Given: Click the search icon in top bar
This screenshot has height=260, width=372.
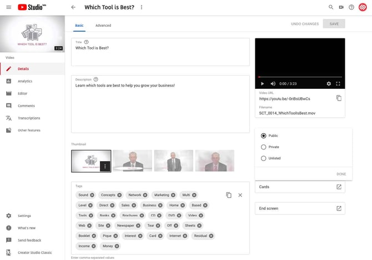Looking at the screenshot, I should click(x=331, y=7).
